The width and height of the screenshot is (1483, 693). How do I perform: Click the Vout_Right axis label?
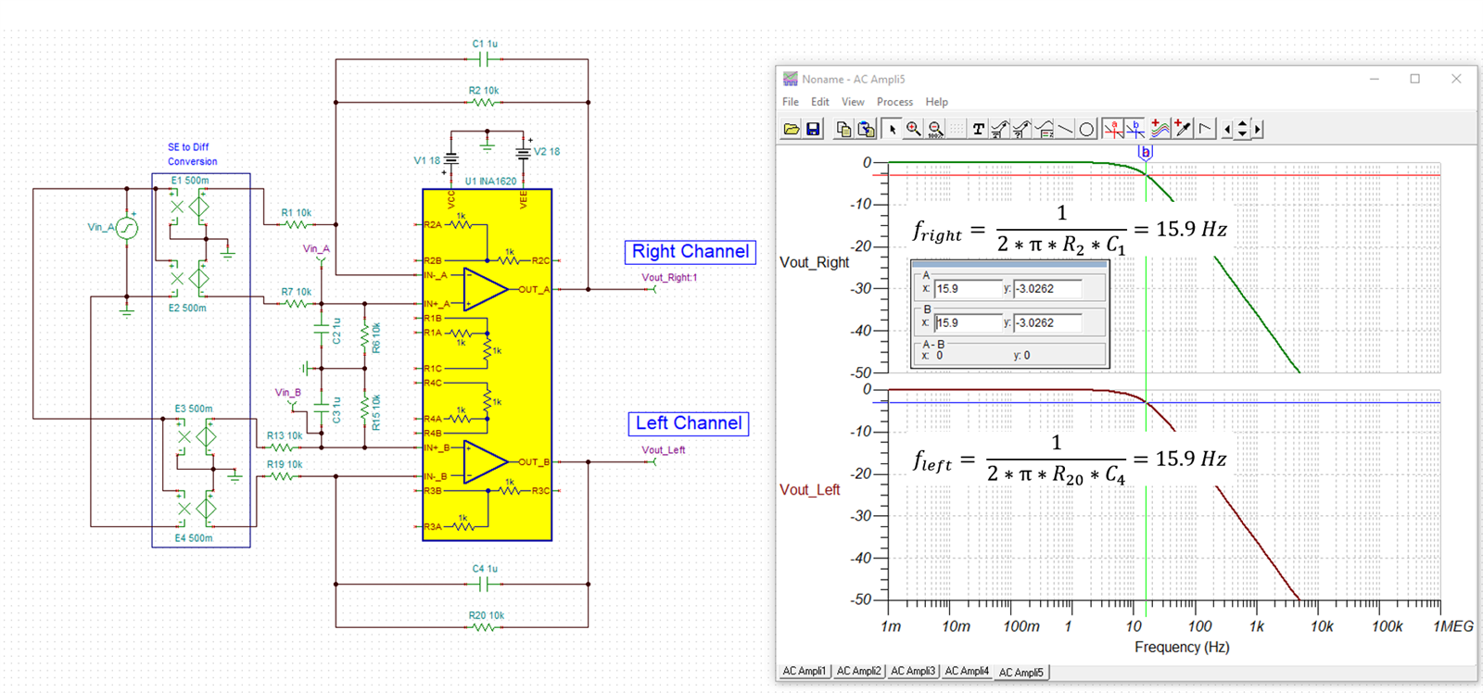tap(815, 262)
